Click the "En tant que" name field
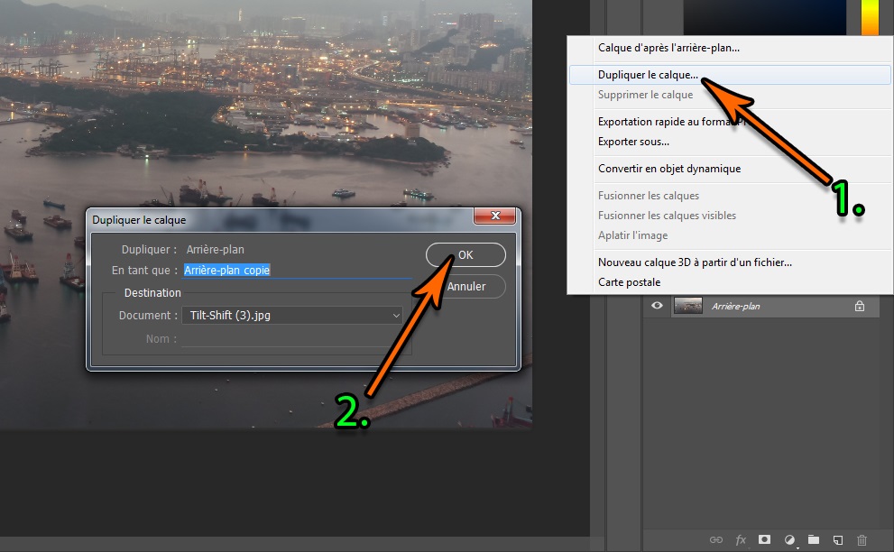The image size is (894, 552). (296, 270)
